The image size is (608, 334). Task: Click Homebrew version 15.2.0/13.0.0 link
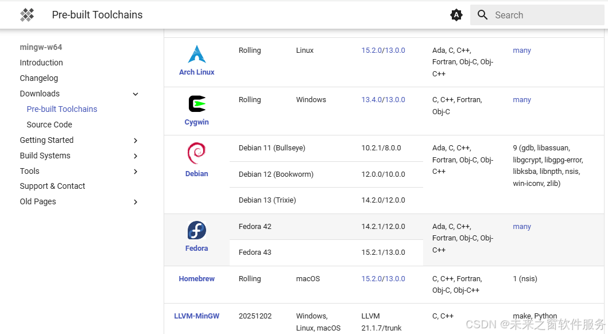pyautogui.click(x=383, y=278)
